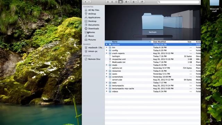The width and height of the screenshot is (222, 125).
Task: Click the mcpatcher.xml file icon
Action: click(110, 59)
